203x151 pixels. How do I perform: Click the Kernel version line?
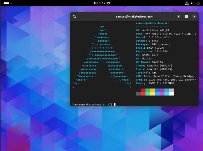pos(153,37)
